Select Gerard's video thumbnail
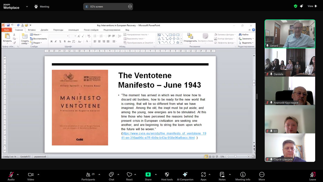Image resolution: width=323 pixels, height=182 pixels. pos(290,34)
